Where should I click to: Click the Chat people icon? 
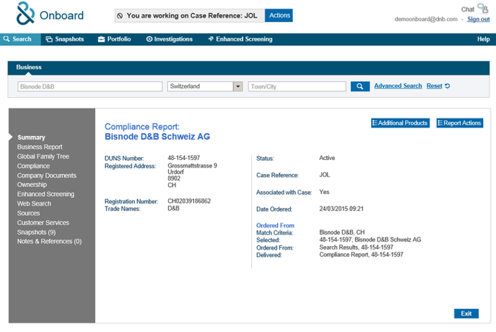click(483, 8)
